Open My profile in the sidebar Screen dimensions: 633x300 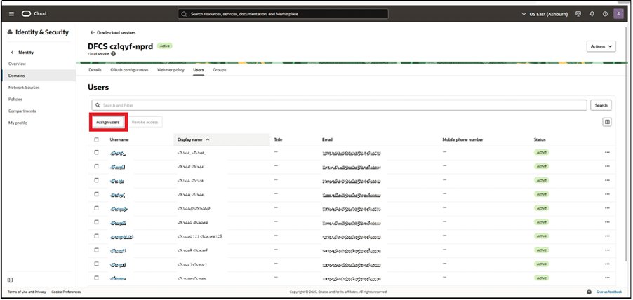18,123
